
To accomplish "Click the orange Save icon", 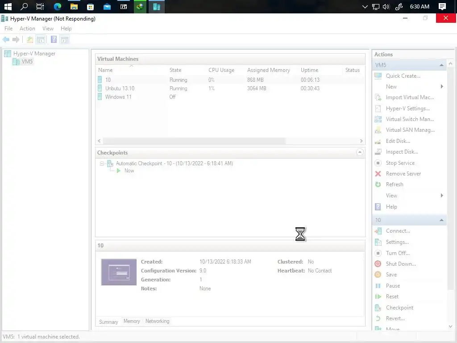I will point(378,275).
